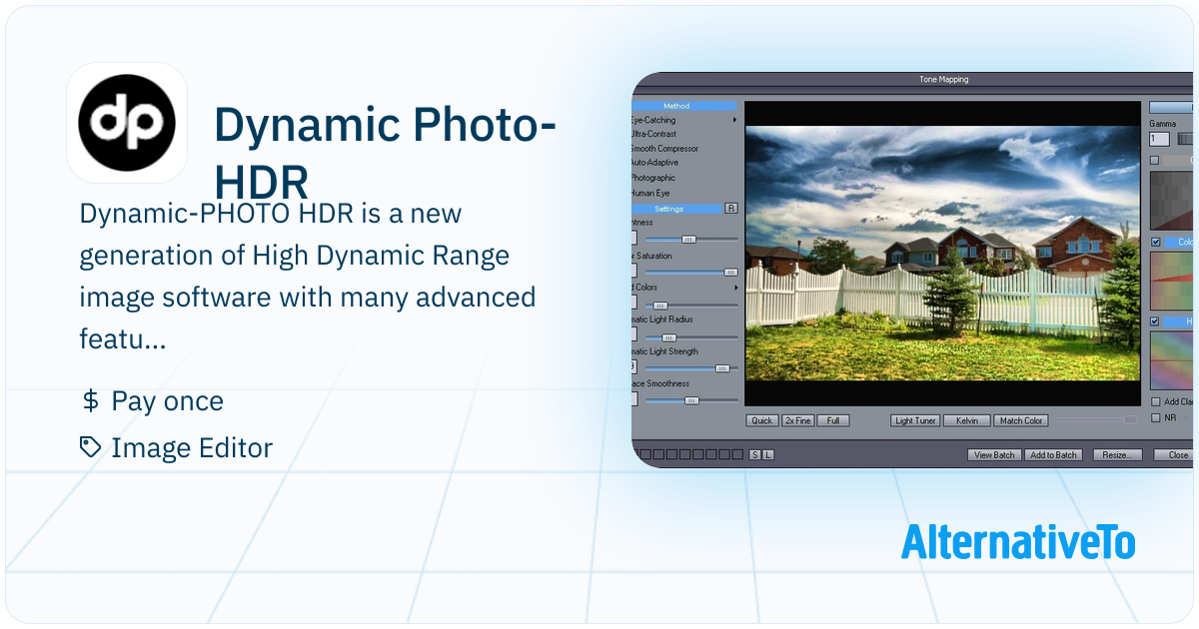Viewport: 1199px width, 629px height.
Task: Click the Kelvin button
Action: [x=966, y=420]
